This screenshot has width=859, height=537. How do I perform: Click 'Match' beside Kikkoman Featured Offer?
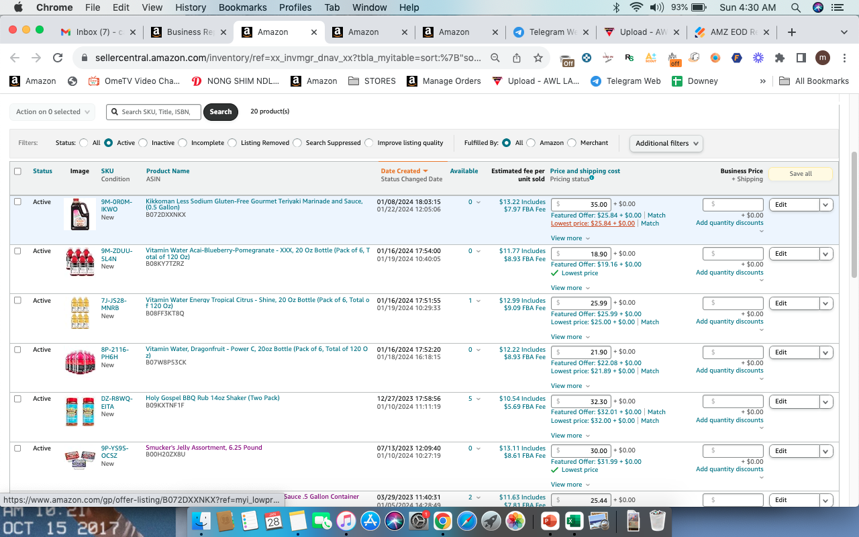click(x=656, y=215)
